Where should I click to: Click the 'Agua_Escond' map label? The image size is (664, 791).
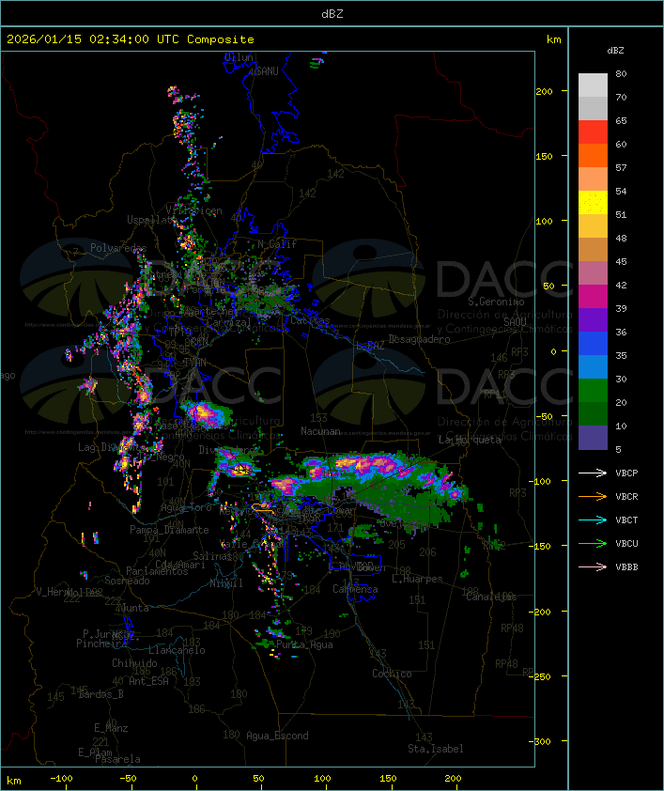[x=277, y=736]
